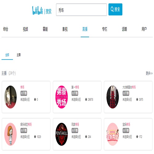Select the 话题 tab
Viewport: 154px width, 154px height.
124,29
